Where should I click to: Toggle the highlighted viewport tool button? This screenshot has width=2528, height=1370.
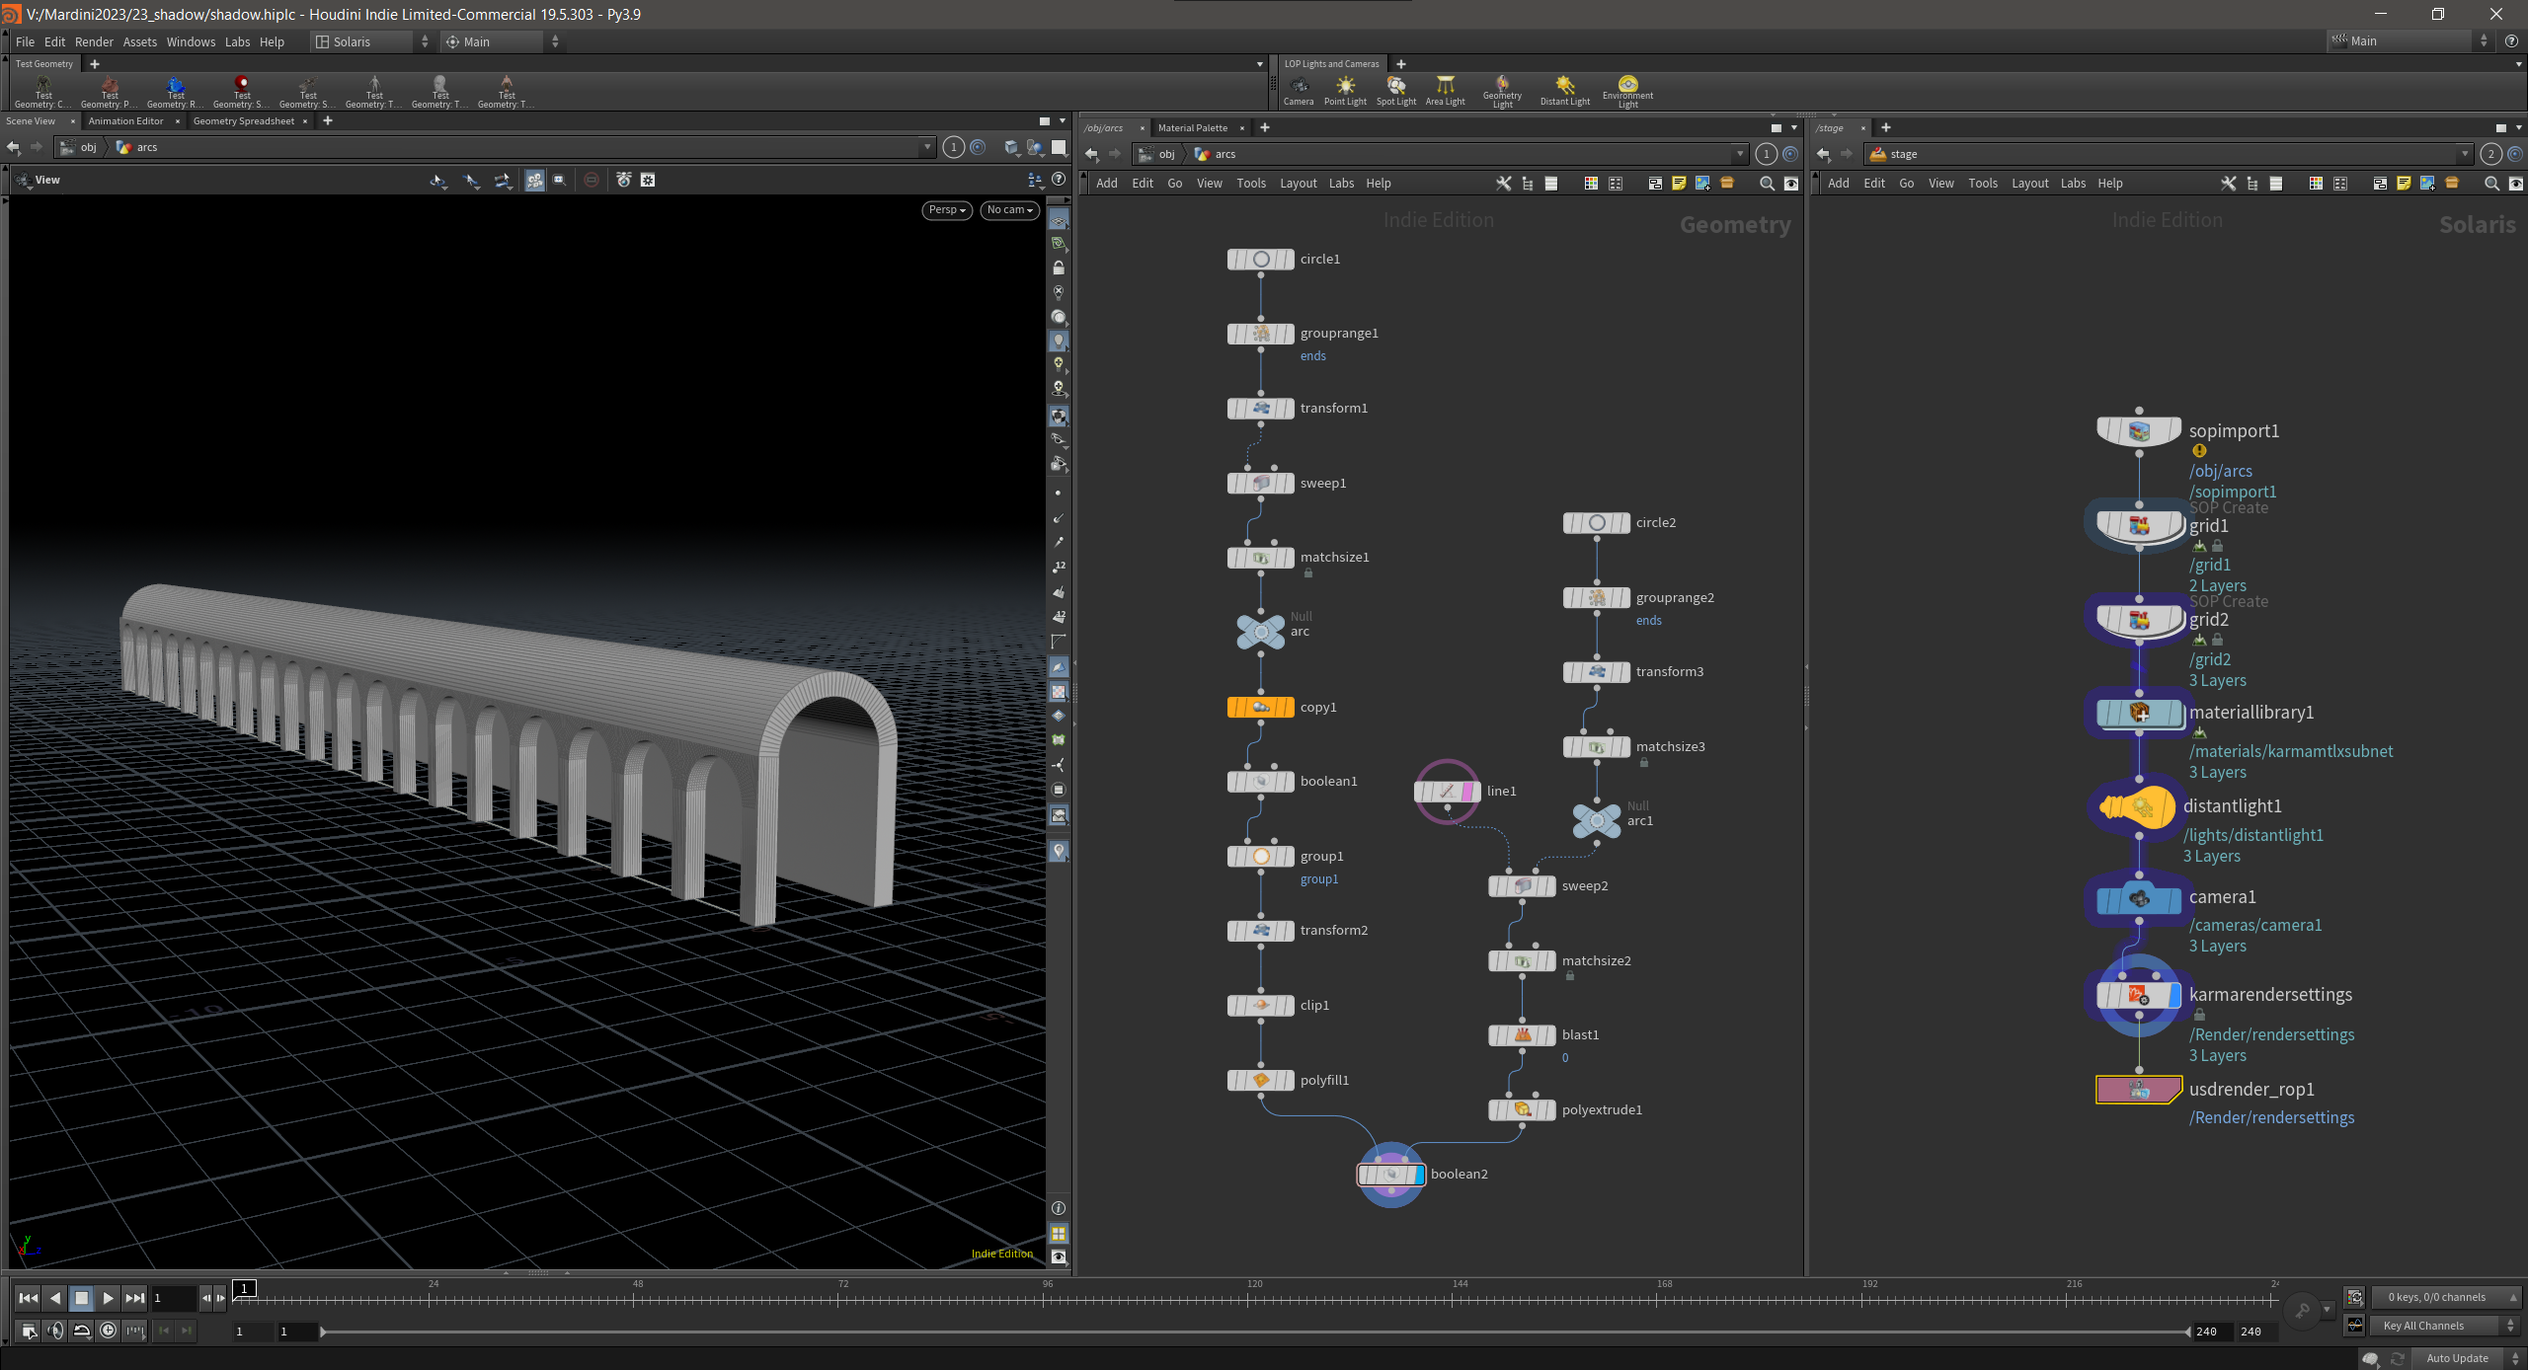(534, 180)
